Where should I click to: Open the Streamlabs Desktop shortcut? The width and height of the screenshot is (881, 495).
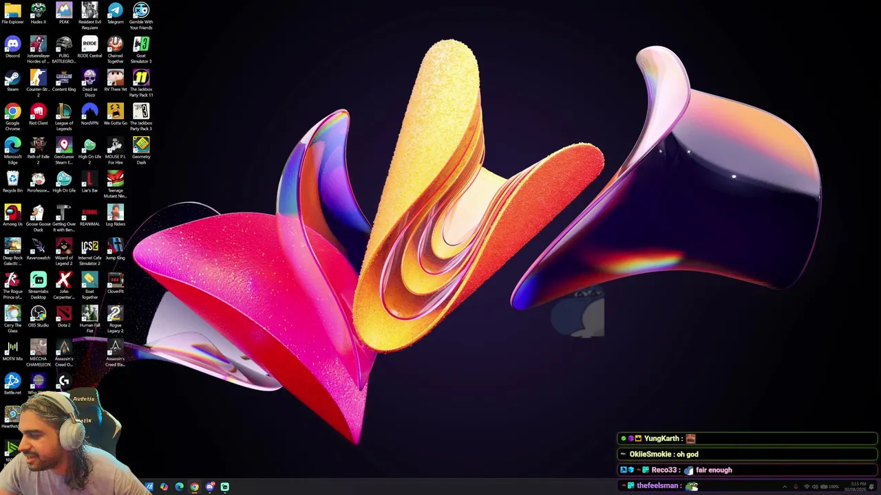pyautogui.click(x=38, y=286)
